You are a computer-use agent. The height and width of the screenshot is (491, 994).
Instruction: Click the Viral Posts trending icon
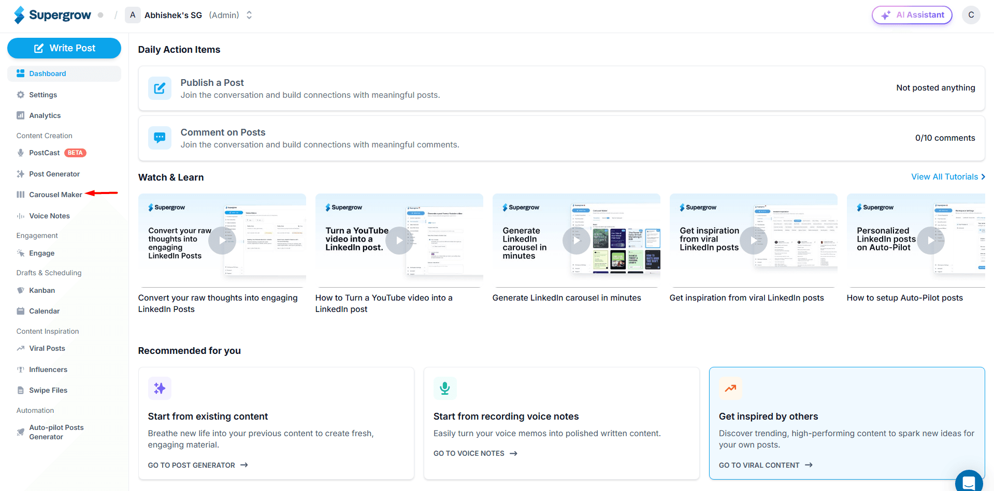pos(21,348)
